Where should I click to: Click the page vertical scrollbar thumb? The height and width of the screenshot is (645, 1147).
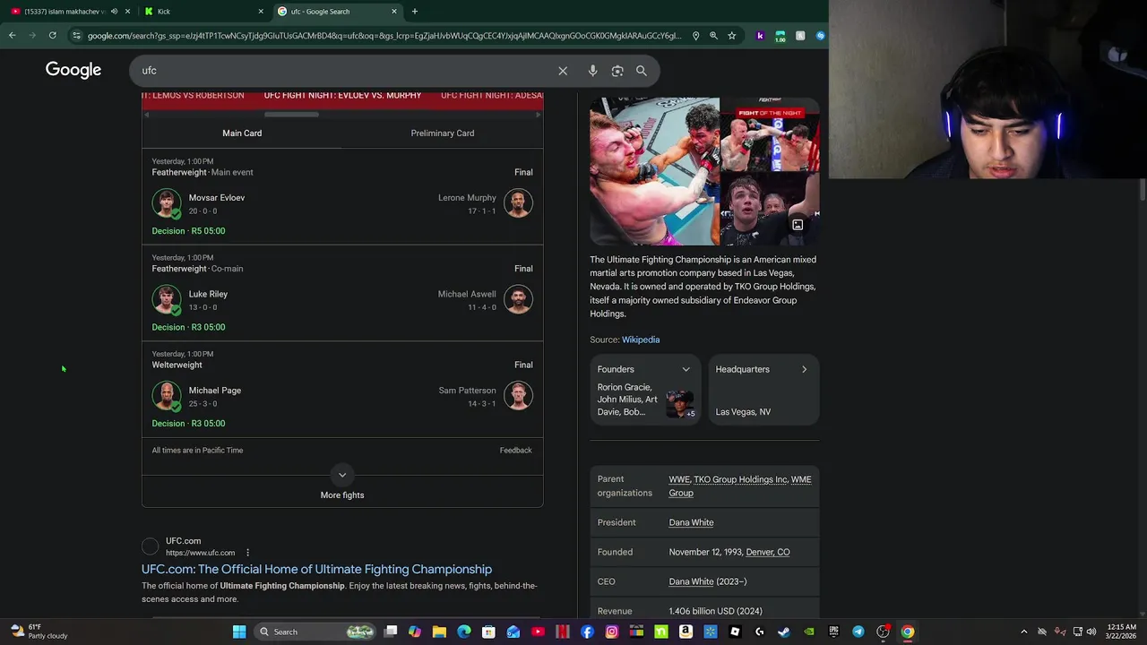(x=1143, y=190)
